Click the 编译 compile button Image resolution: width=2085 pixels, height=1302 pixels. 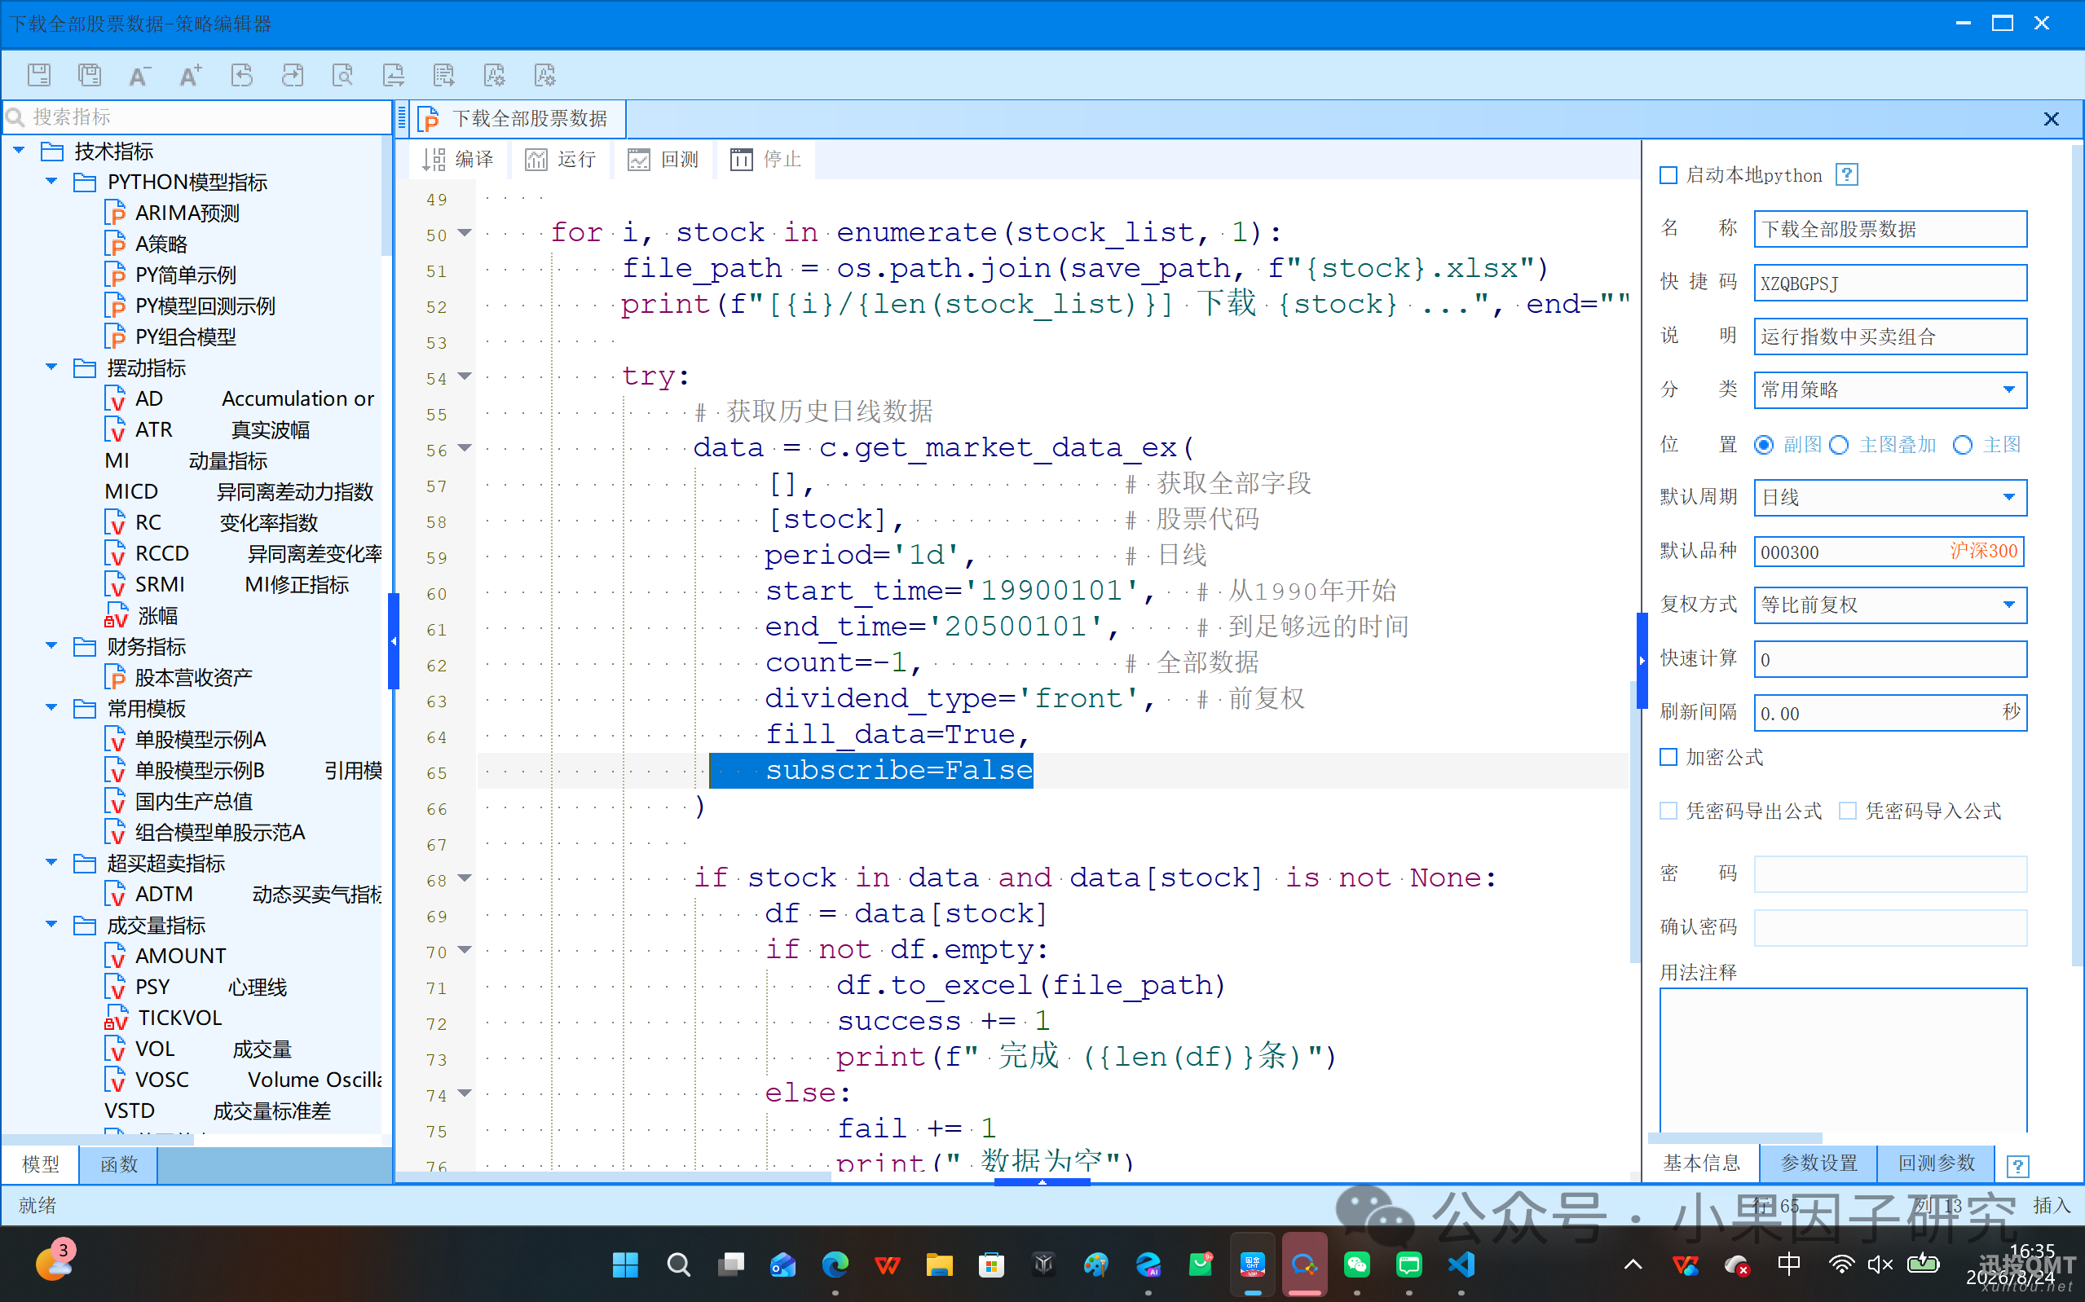[457, 160]
